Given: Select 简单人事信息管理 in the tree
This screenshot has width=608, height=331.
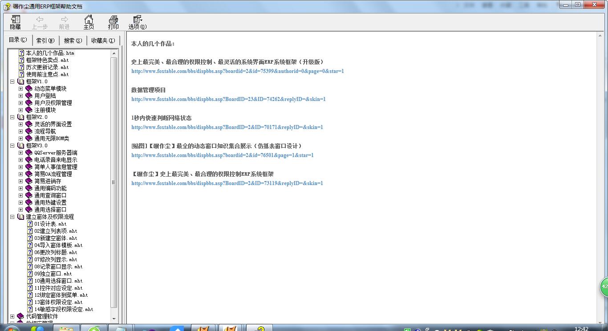Looking at the screenshot, I should (x=56, y=167).
